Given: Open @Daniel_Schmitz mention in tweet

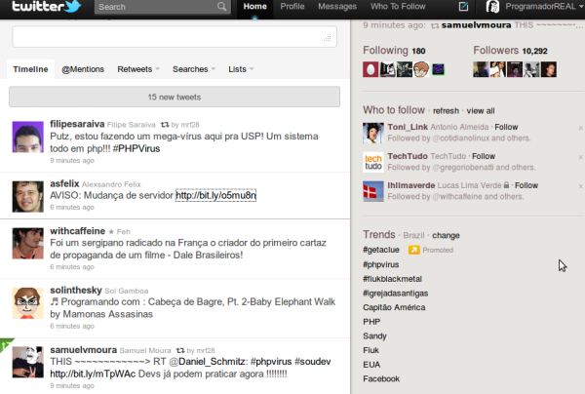Looking at the screenshot, I should click(209, 362).
